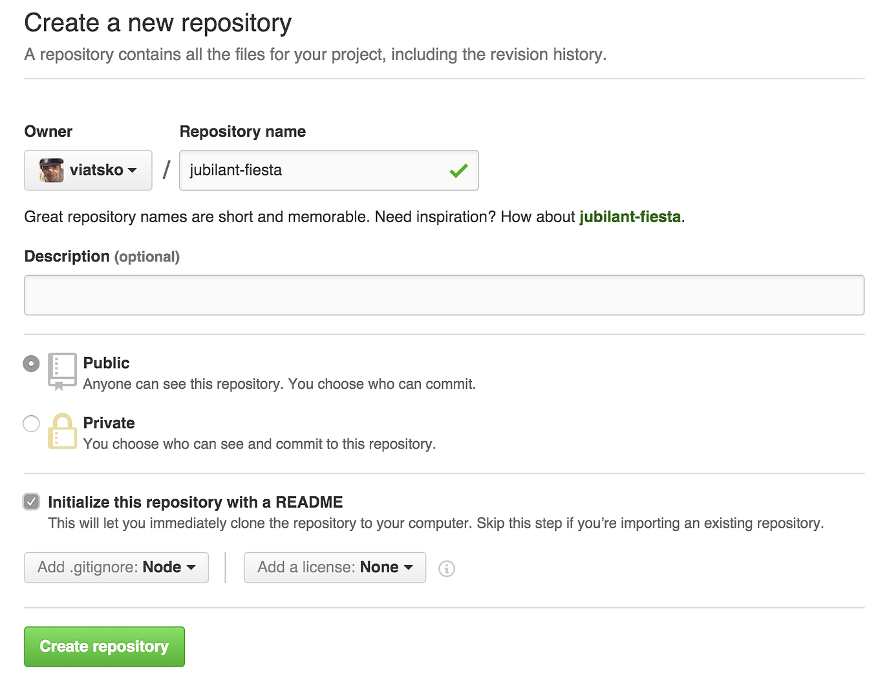
Task: Click the license info circle icon
Action: [x=447, y=568]
